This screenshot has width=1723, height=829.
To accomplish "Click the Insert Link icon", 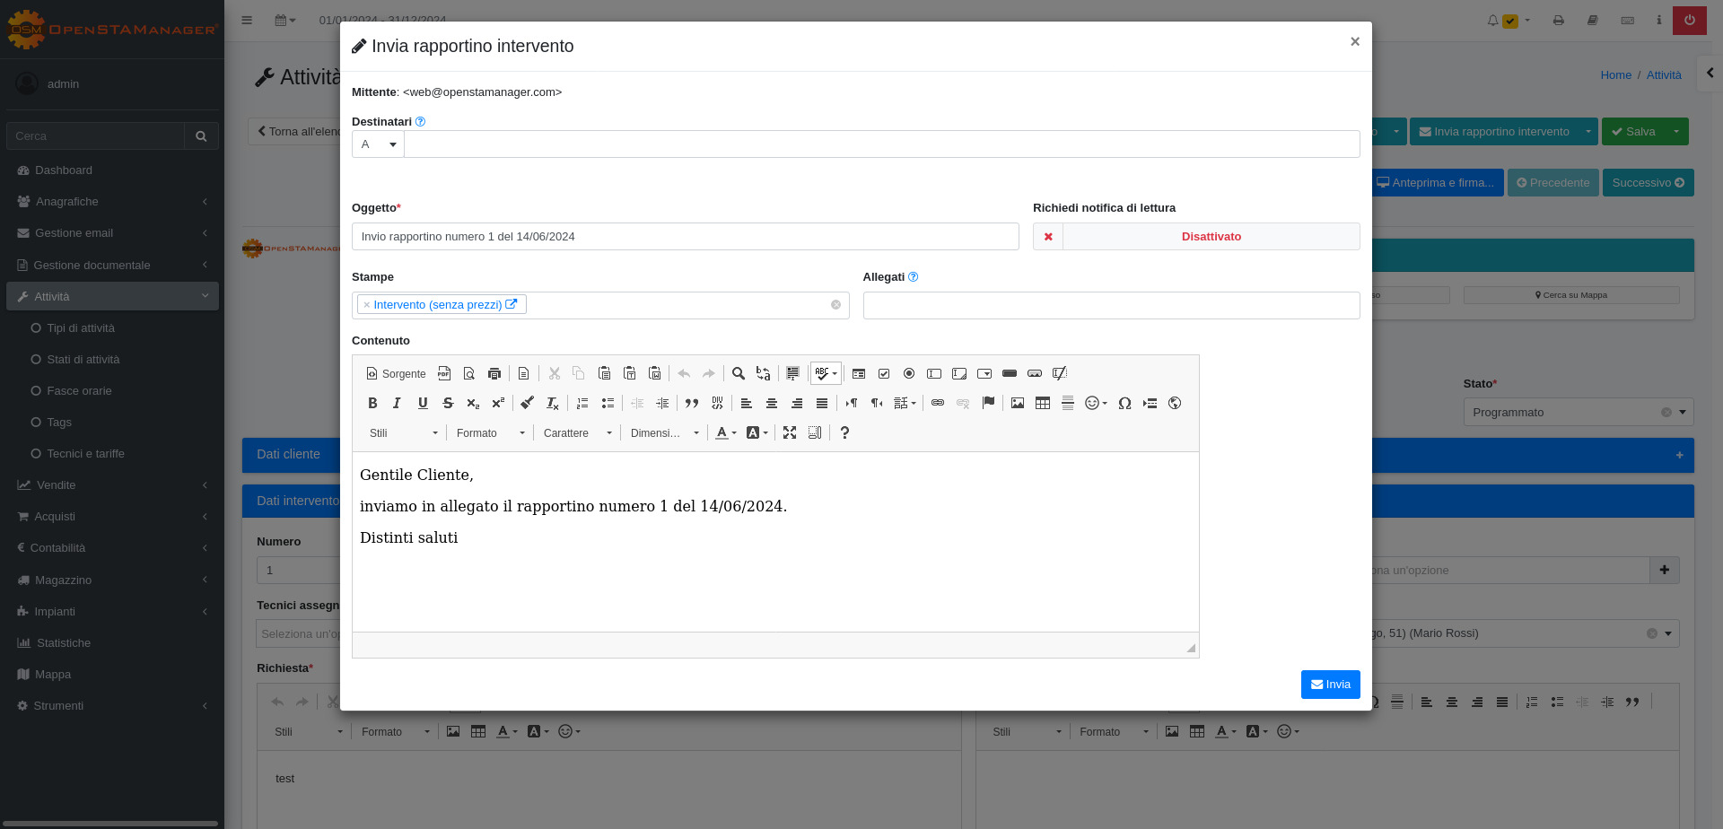I will [x=937, y=404].
